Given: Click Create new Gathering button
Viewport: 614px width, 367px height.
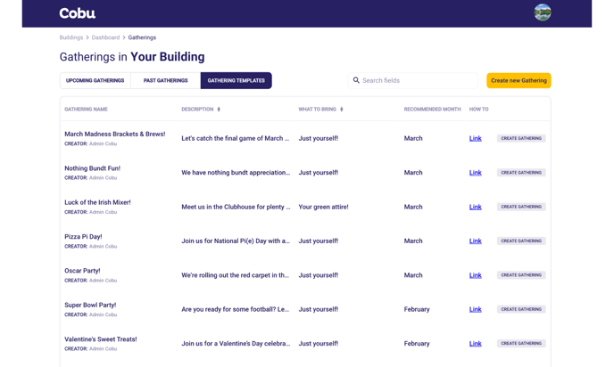Looking at the screenshot, I should pyautogui.click(x=519, y=80).
